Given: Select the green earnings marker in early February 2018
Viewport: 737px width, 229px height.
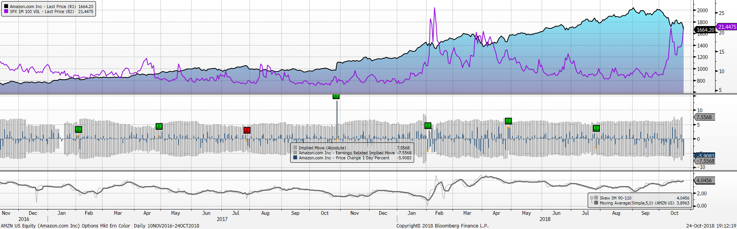Looking at the screenshot, I should (428, 126).
